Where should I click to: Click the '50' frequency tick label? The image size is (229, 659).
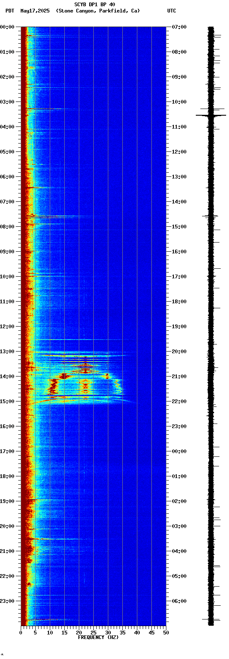pos(166,633)
